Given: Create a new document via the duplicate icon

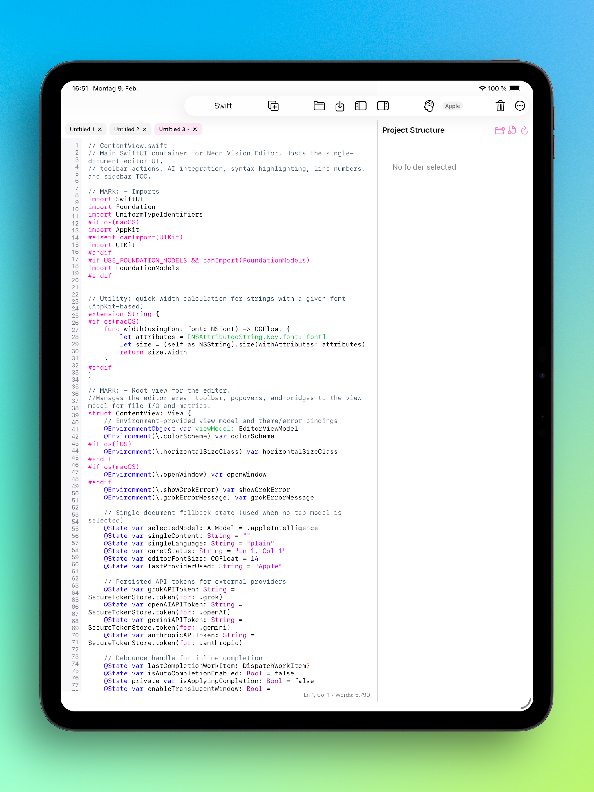Looking at the screenshot, I should click(x=273, y=106).
